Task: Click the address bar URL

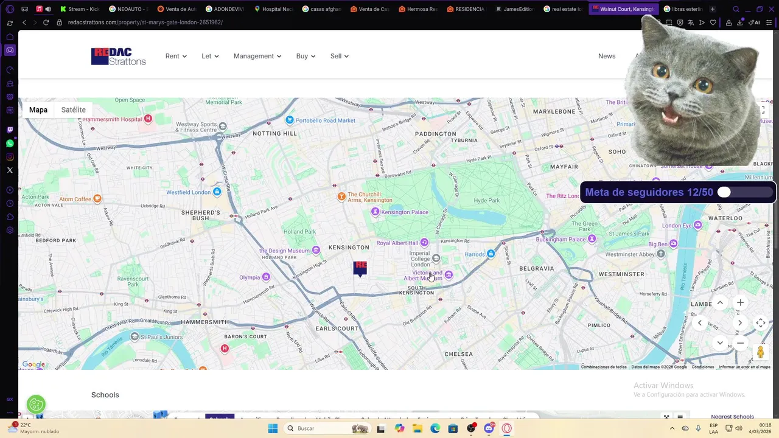Action: [x=145, y=23]
